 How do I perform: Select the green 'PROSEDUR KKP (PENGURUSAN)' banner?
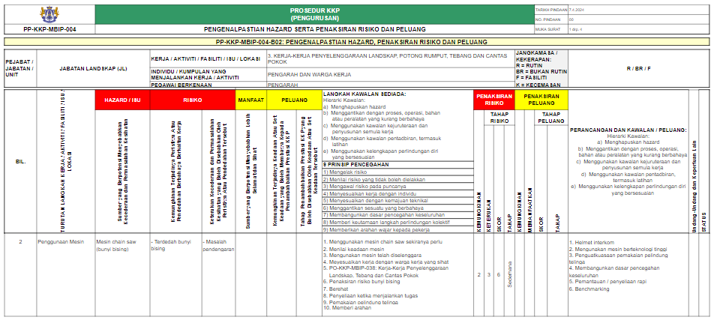point(315,14)
